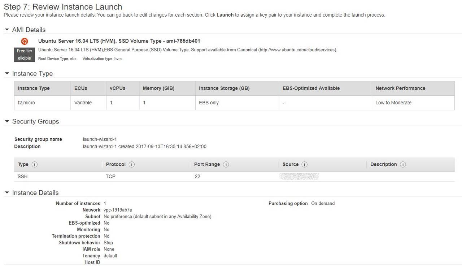Click the SSH rule type cell
Image resolution: width=462 pixels, height=269 pixels.
tap(23, 176)
